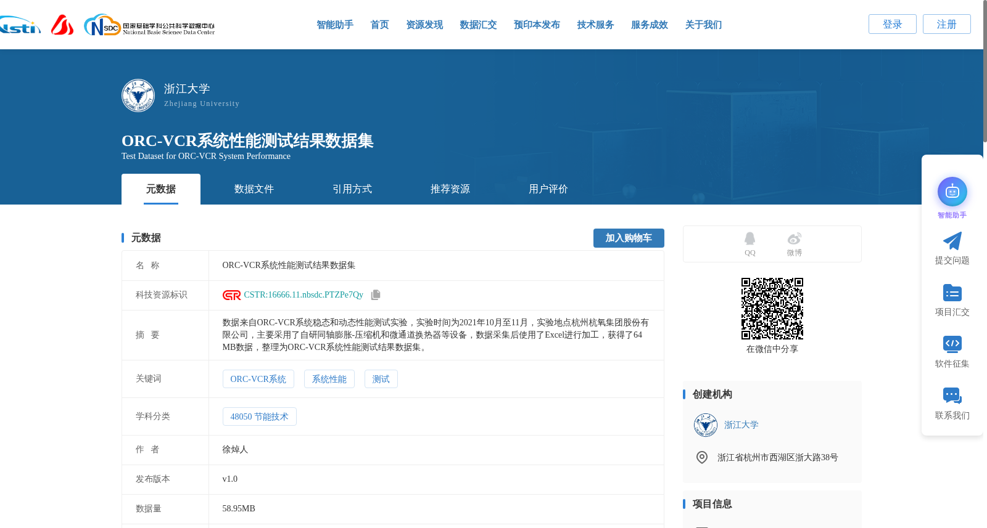Screen dimensions: 987x528
Task: Select the 元数据 tab
Action: coord(161,189)
